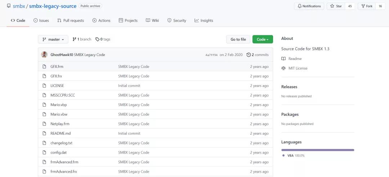View the 2 commits history
This screenshot has width=389, height=177.
(258, 55)
